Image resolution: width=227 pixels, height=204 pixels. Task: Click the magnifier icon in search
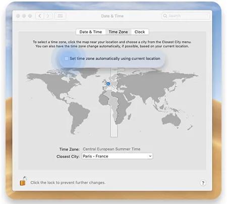[165, 16]
